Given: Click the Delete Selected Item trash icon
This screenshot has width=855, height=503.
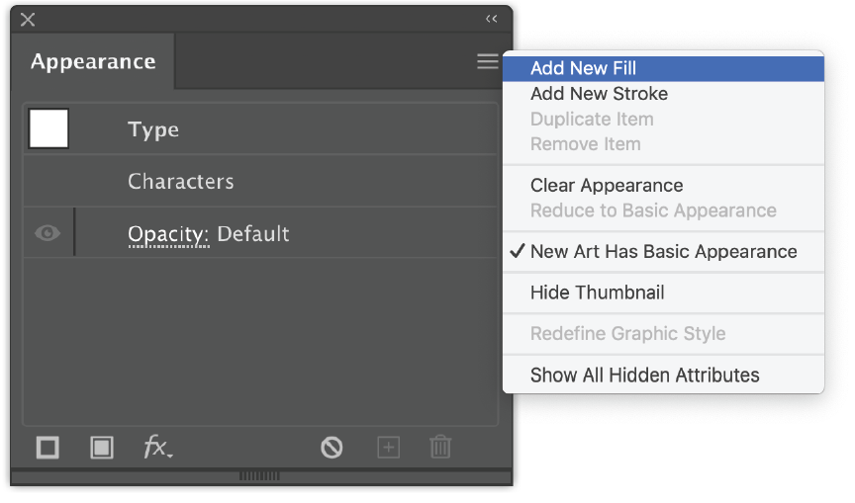Looking at the screenshot, I should pyautogui.click(x=440, y=448).
